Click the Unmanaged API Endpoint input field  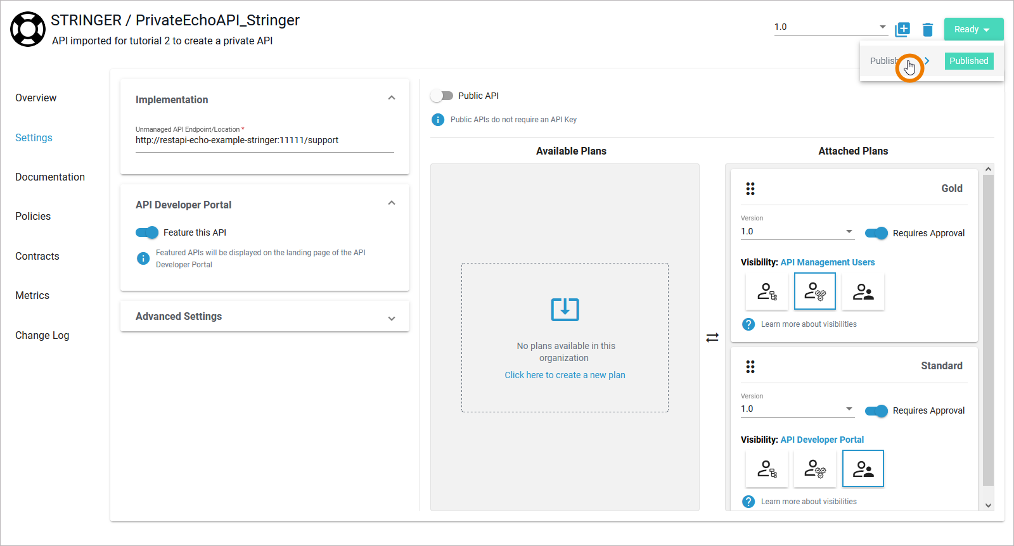264,141
